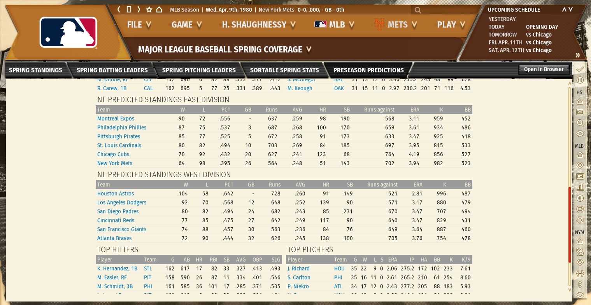Open San Diego Padres team link
This screenshot has width=591, height=305.
pos(118,211)
